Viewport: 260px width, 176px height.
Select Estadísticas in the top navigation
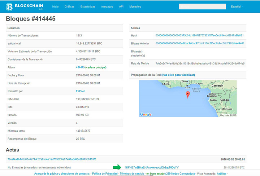coord(88,6)
